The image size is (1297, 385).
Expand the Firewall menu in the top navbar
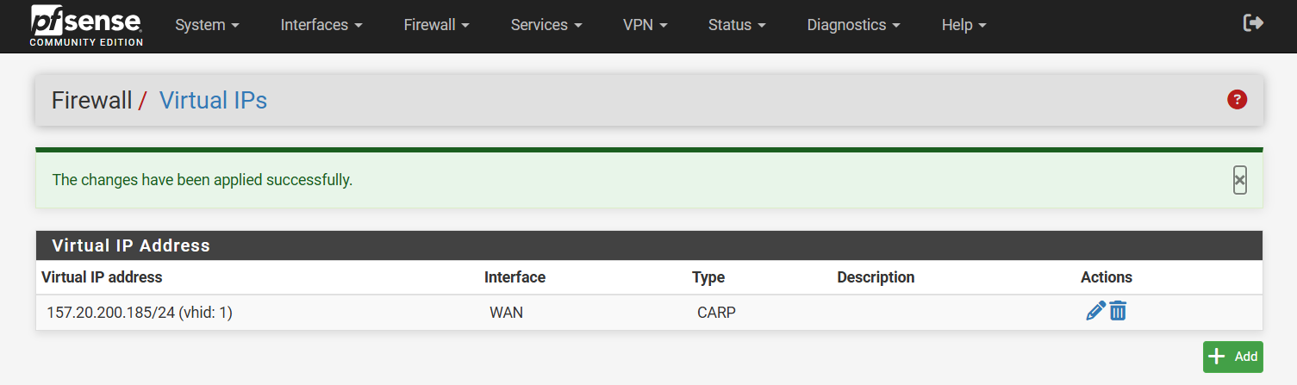tap(436, 25)
